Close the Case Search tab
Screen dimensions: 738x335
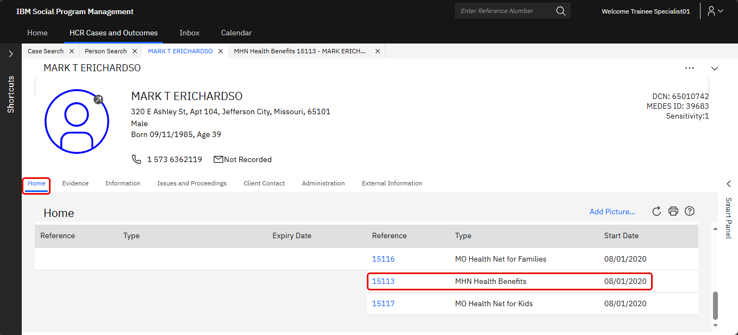tap(72, 51)
